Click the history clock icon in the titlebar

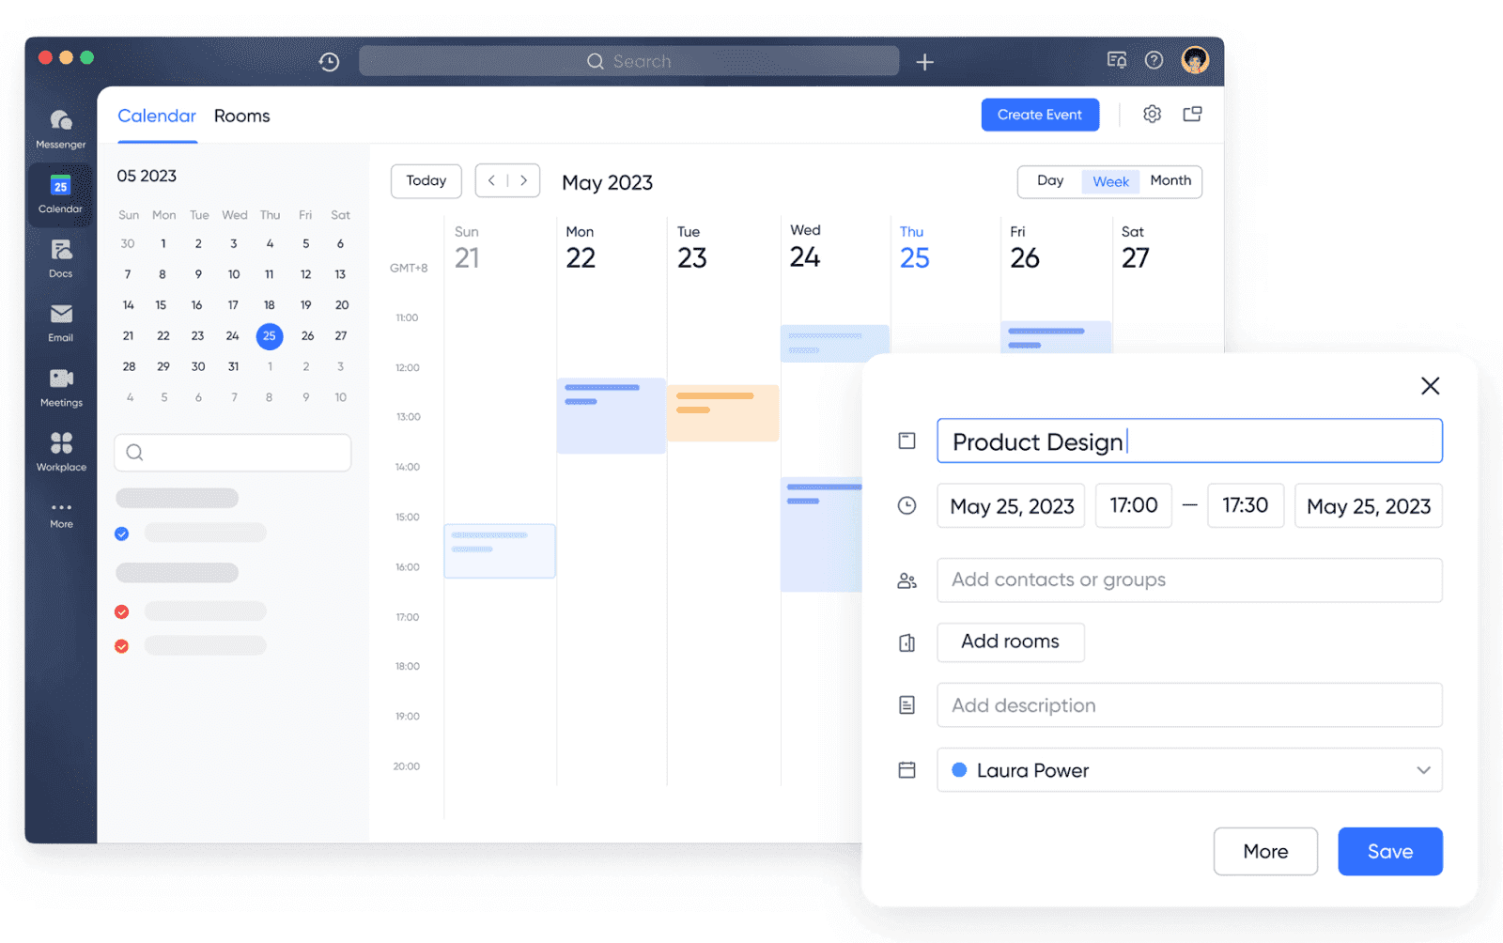[x=329, y=60]
